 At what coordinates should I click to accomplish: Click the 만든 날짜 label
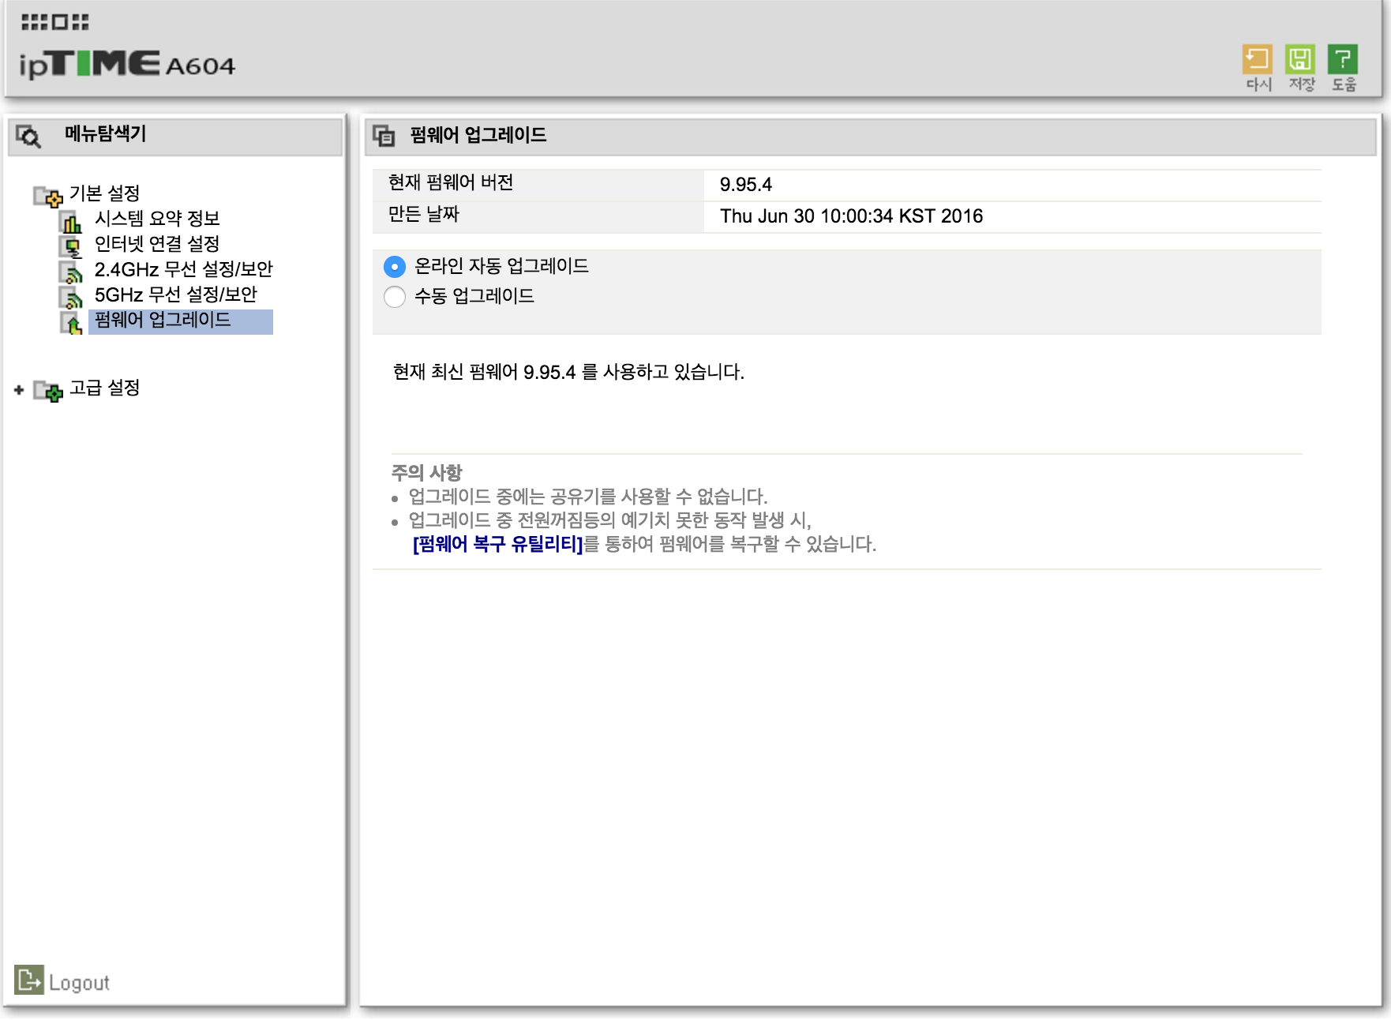pos(424,214)
